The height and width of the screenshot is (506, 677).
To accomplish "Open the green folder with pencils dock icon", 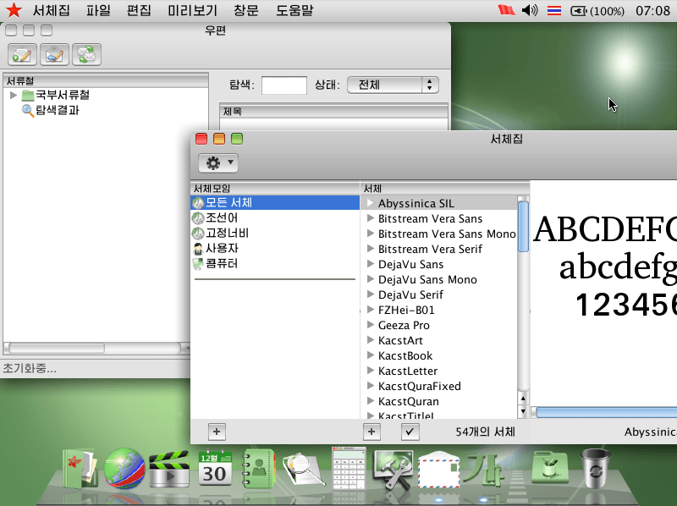I will click(x=550, y=469).
